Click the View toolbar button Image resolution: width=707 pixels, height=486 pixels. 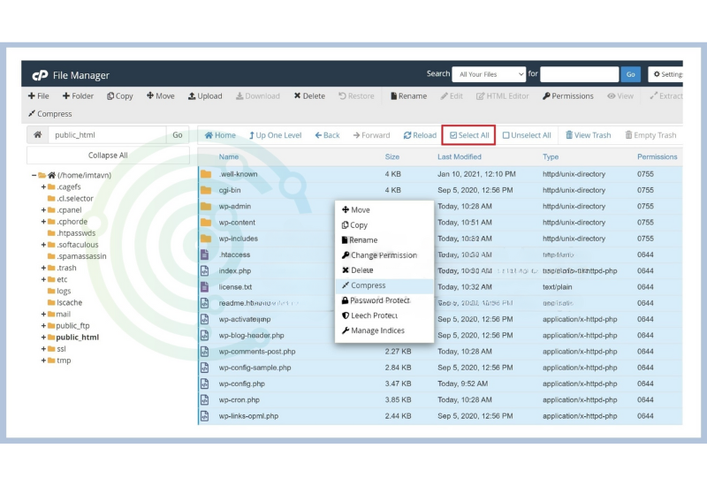click(x=620, y=96)
